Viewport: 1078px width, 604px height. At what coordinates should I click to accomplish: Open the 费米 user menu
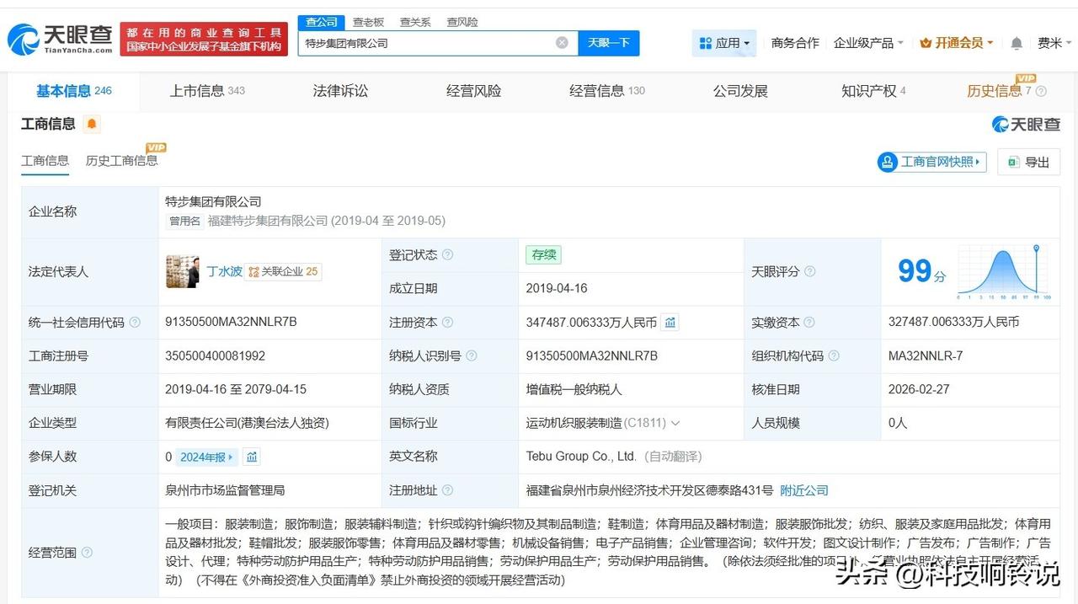[1054, 43]
